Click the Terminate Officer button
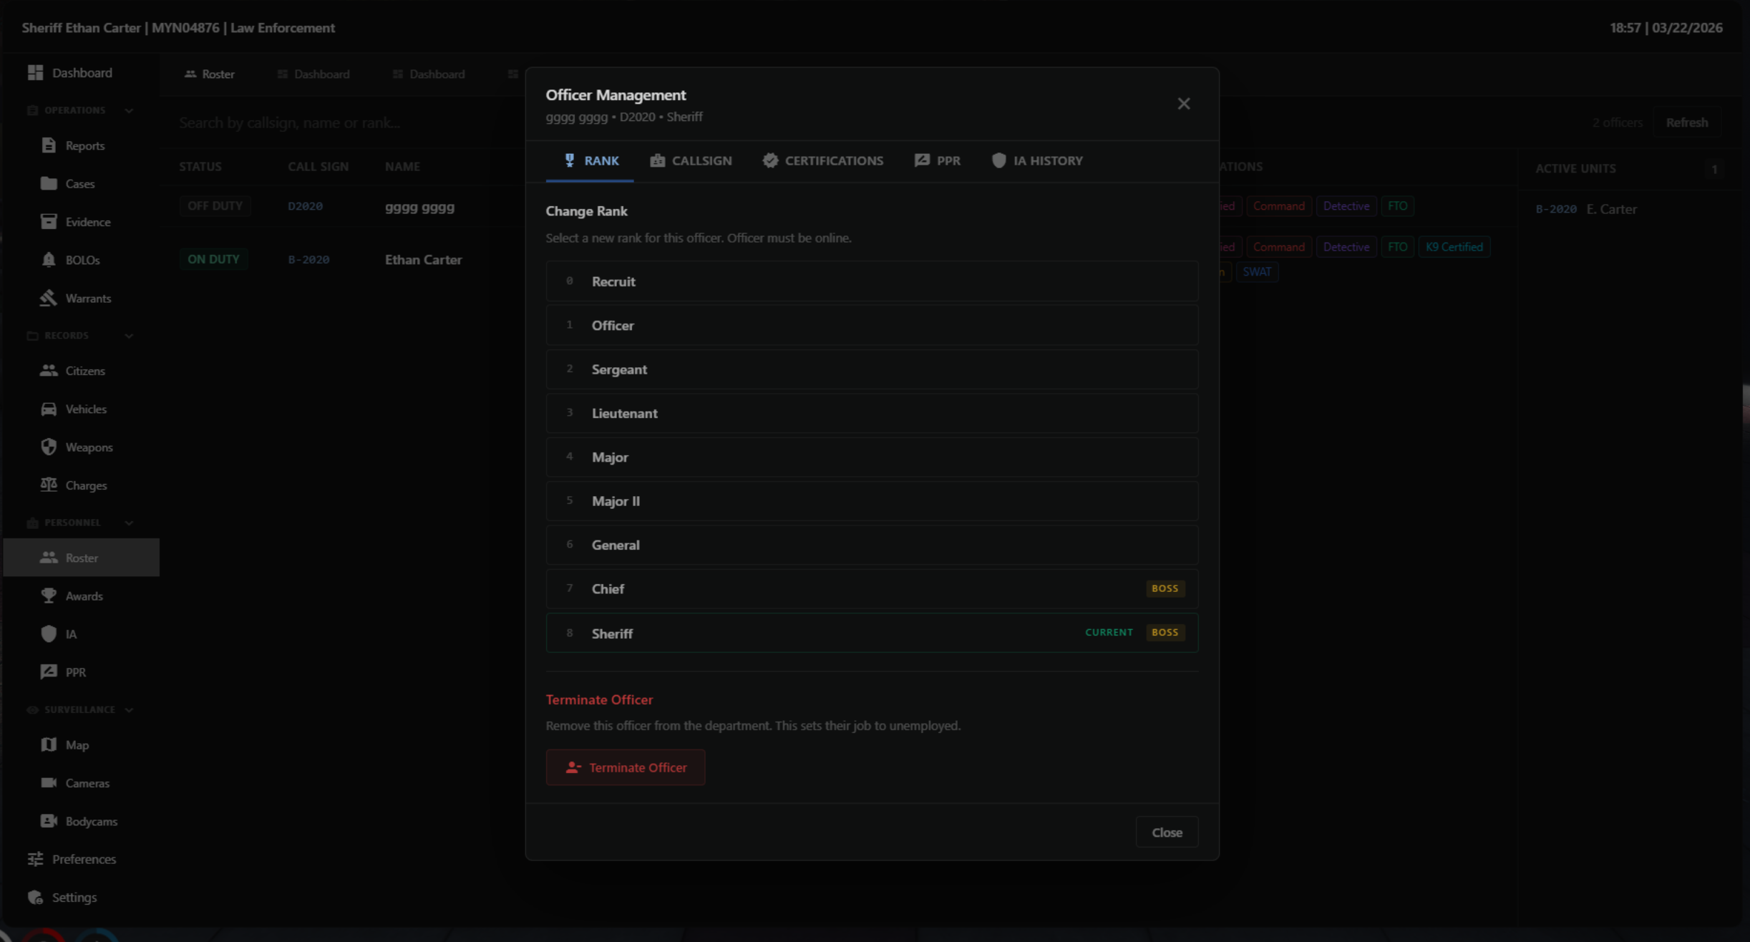The image size is (1750, 942). pyautogui.click(x=626, y=767)
